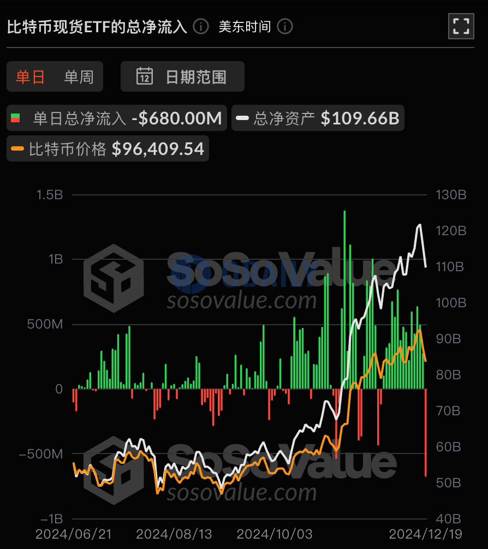Toggle 单日总净流入 series visibility

[x=117, y=118]
